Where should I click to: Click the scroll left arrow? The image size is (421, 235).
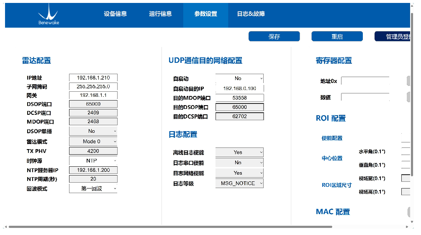coord(5,227)
